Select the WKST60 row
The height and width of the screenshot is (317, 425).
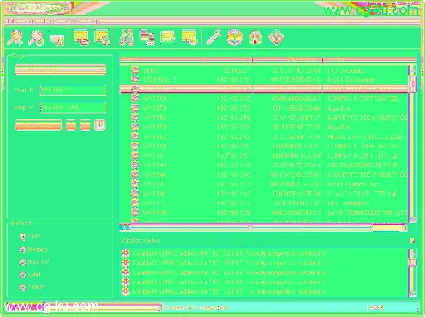click(x=264, y=98)
